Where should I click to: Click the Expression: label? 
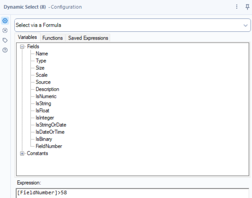coord(29,183)
